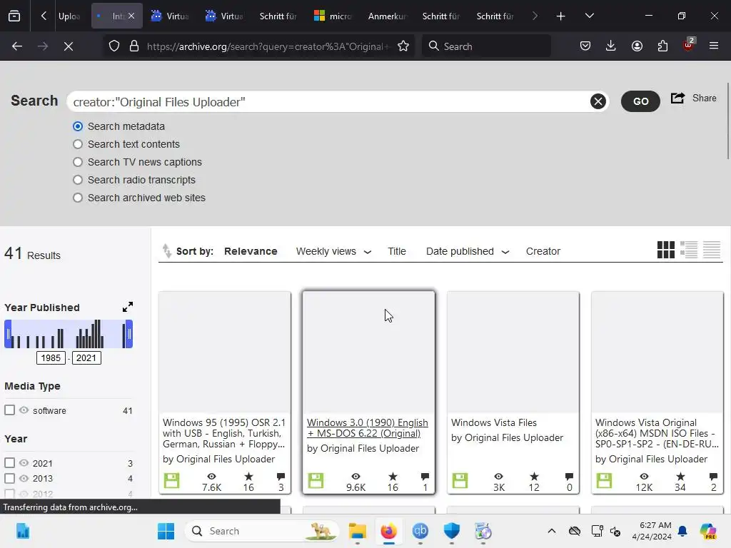Hide 2021 results via eye icon

(24, 462)
